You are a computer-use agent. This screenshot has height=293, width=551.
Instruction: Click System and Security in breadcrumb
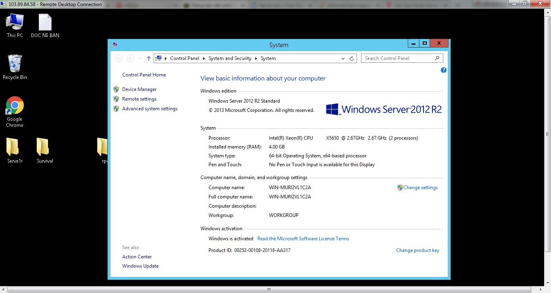point(230,58)
